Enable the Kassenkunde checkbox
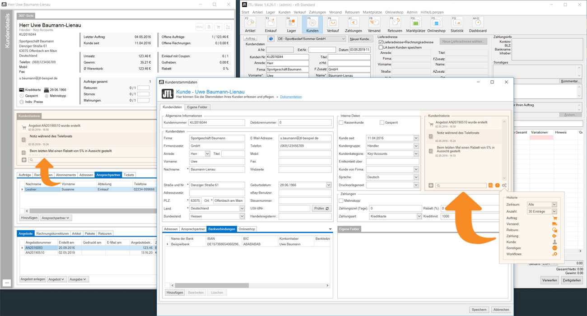The image size is (587, 316). [341, 122]
